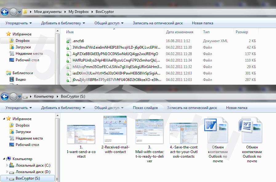The height and width of the screenshot is (182, 276).
Task: Select file icon of hNUvqPmm35OzrFECvLSWw7 file
Action: point(69,67)
